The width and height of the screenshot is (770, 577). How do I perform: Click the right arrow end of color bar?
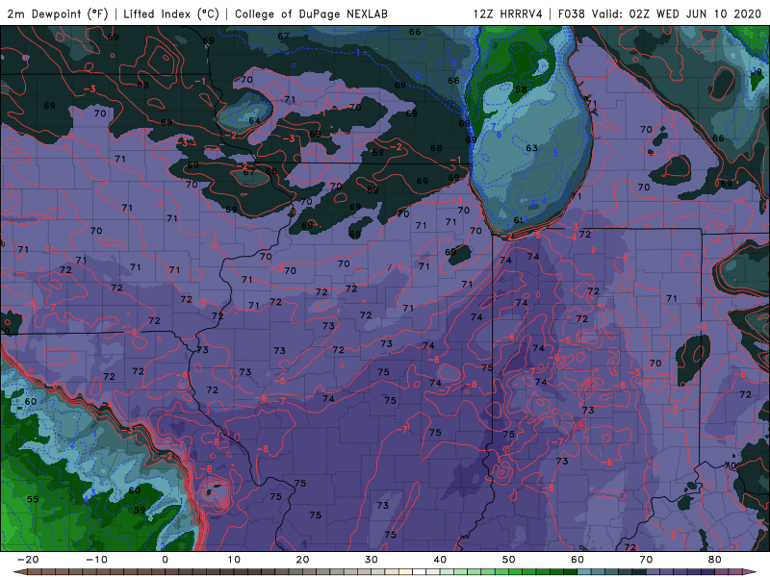pyautogui.click(x=751, y=572)
